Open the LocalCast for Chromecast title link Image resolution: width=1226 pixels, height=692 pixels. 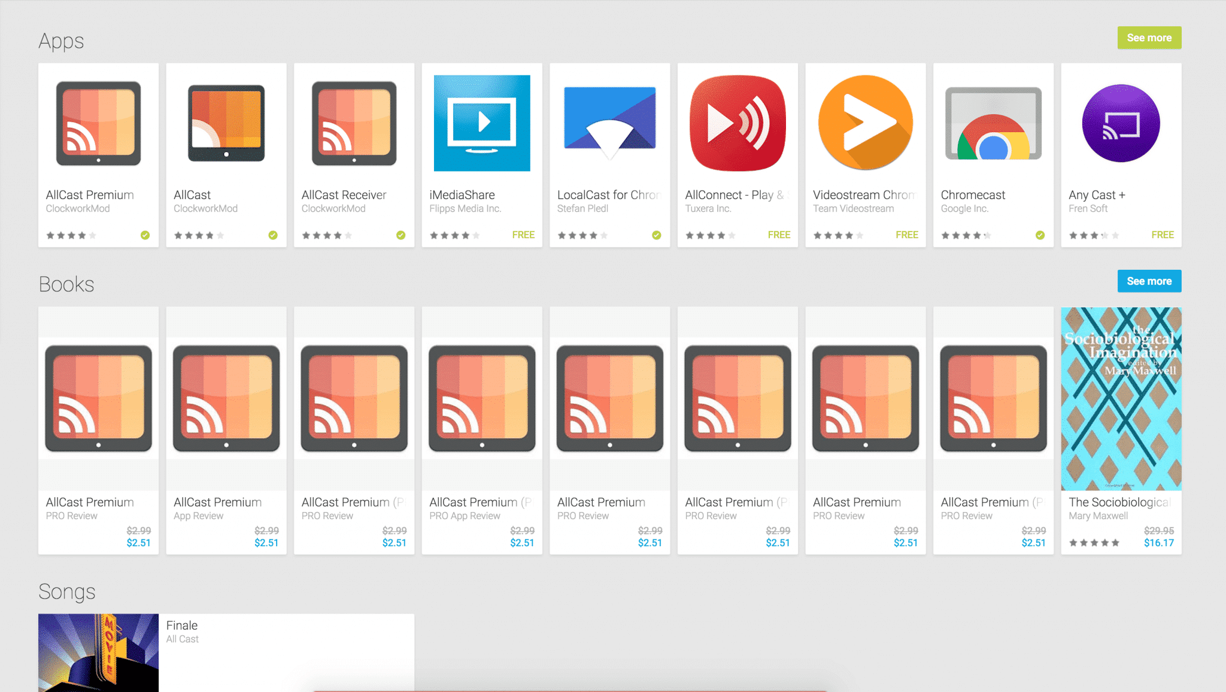click(x=609, y=195)
